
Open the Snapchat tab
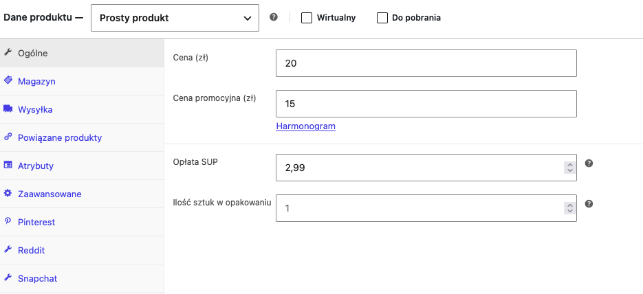point(82,278)
